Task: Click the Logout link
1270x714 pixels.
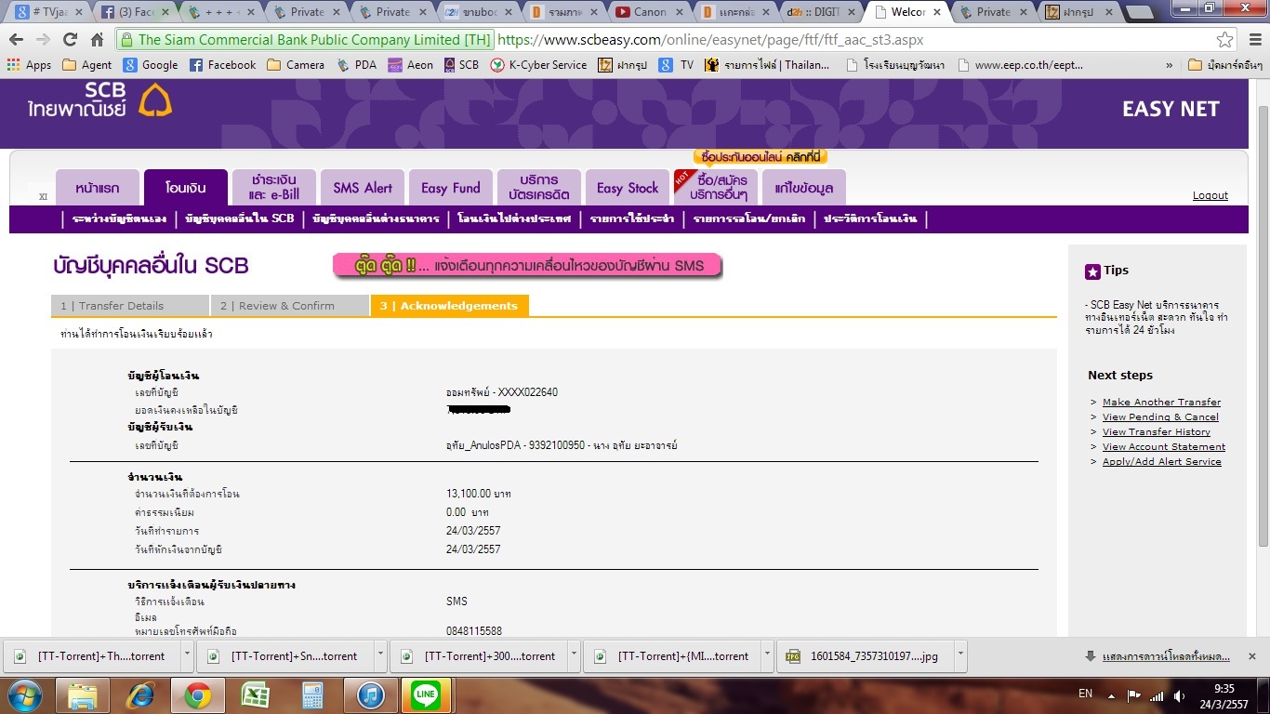Action: 1210,195
